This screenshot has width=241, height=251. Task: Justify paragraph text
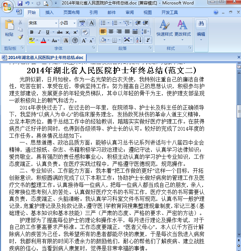click(127, 31)
